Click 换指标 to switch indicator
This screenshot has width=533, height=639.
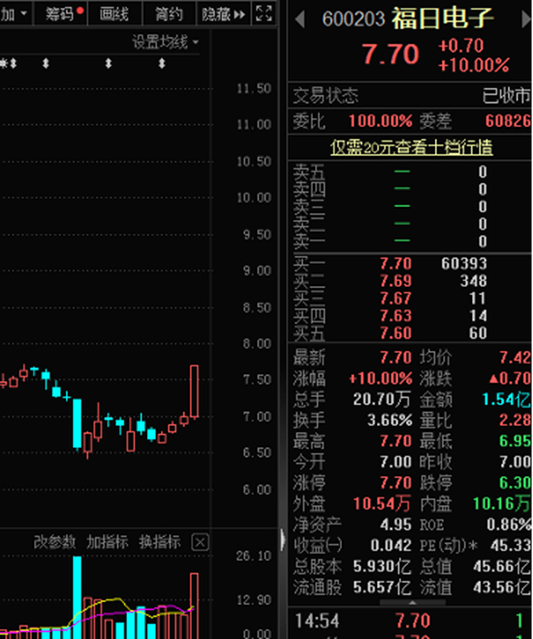pos(160,542)
